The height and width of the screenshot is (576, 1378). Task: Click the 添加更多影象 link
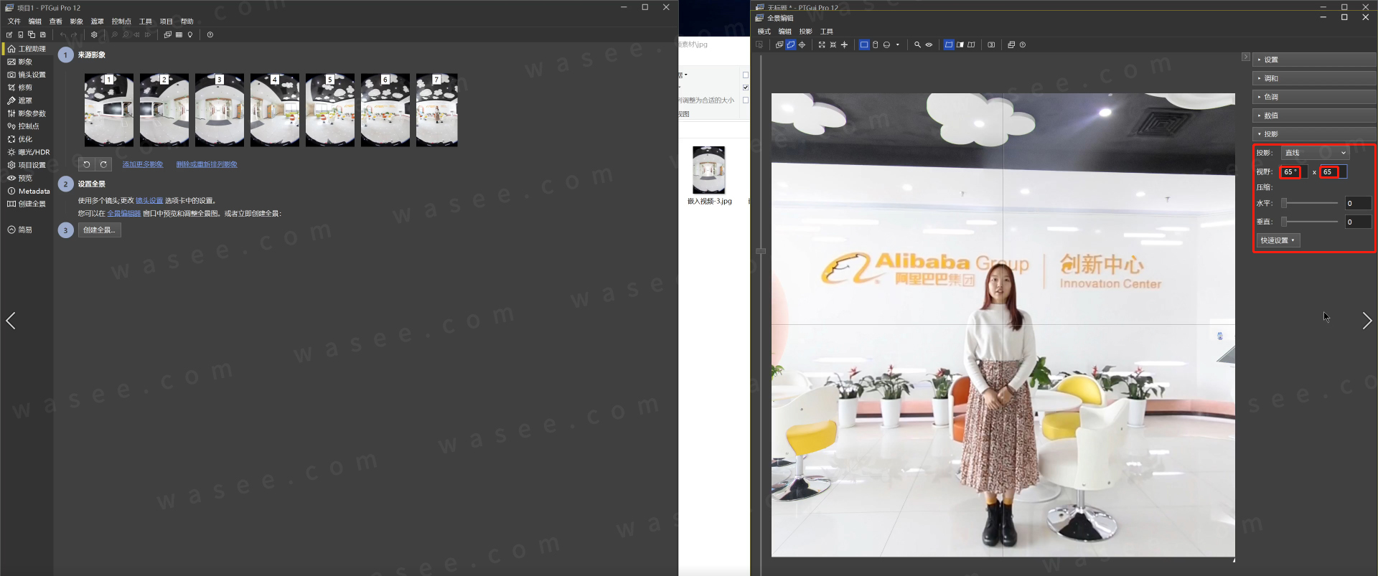point(143,164)
